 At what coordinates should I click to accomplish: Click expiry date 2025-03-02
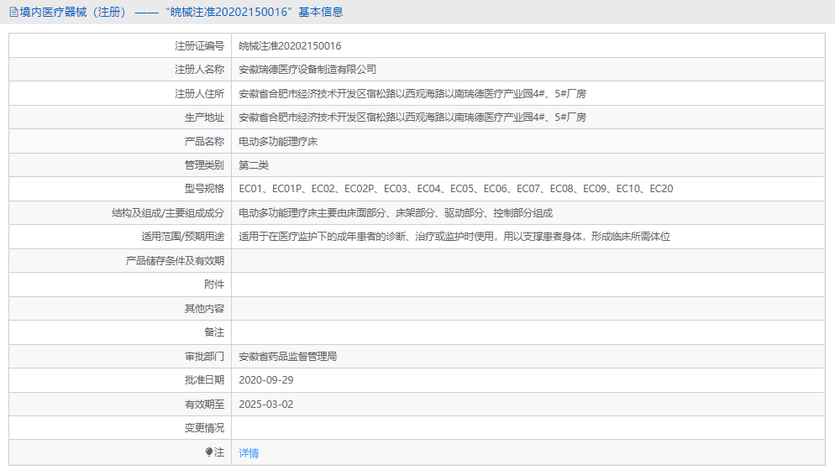pos(265,405)
